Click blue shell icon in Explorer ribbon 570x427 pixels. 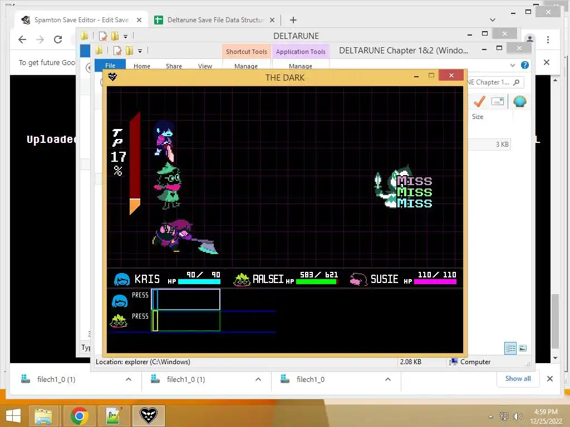pos(520,101)
